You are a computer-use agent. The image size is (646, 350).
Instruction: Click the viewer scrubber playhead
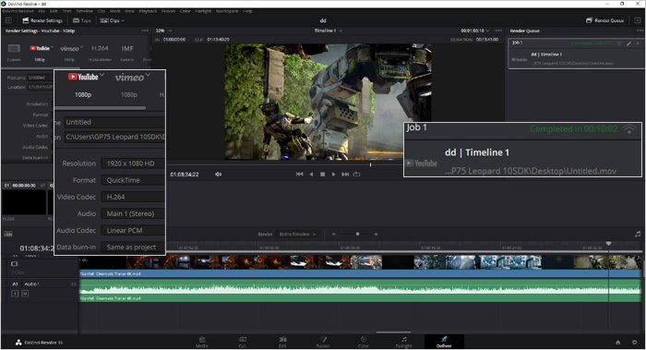(x=370, y=164)
